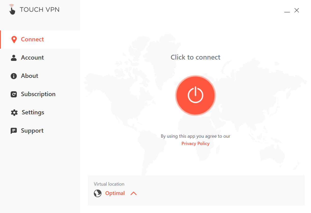This screenshot has width=311, height=213.
Task: Click the Connect location pin icon
Action: tap(14, 40)
